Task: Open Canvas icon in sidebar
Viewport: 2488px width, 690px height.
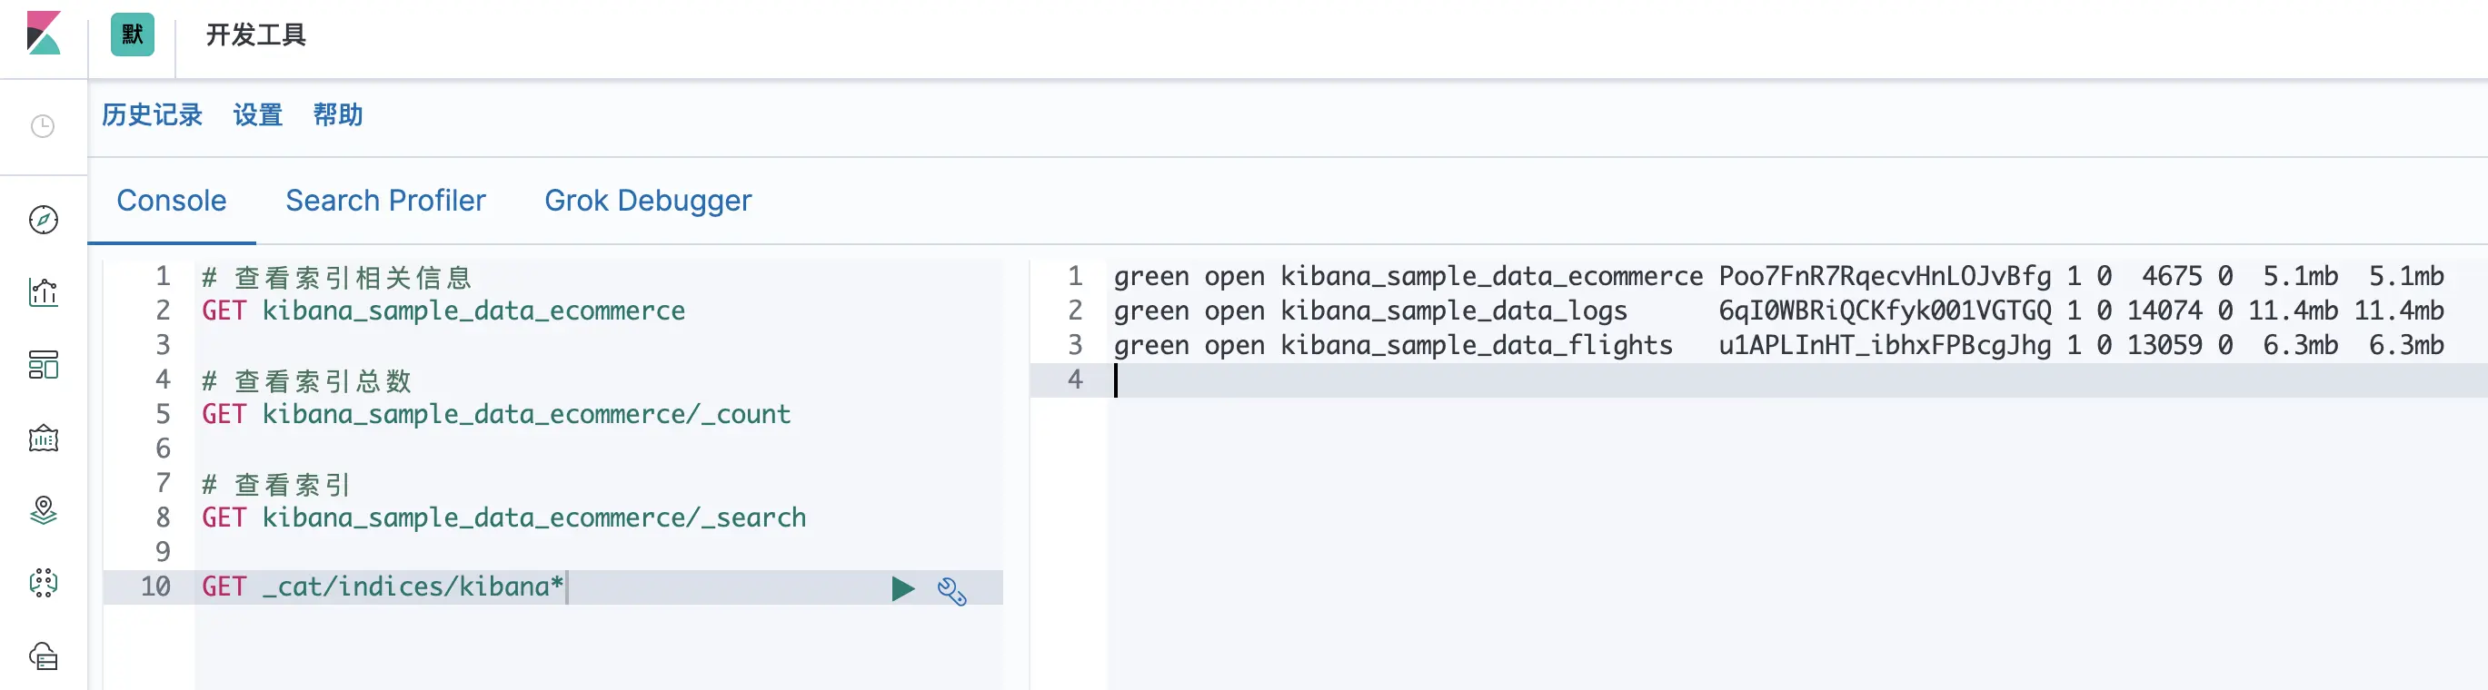Action: 44,439
